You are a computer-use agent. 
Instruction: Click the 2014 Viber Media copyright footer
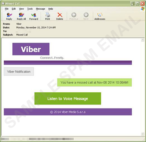68,112
